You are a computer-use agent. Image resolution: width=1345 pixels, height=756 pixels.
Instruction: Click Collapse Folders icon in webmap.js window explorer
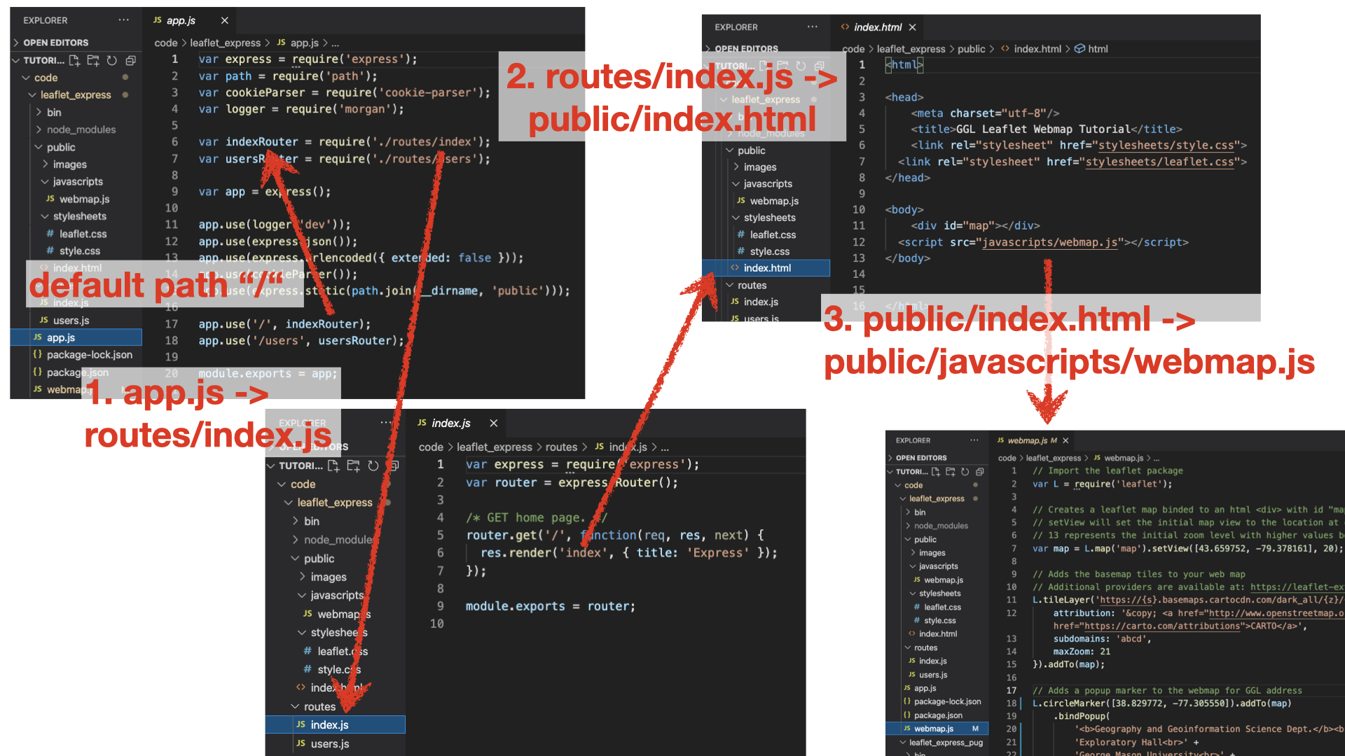pyautogui.click(x=980, y=472)
